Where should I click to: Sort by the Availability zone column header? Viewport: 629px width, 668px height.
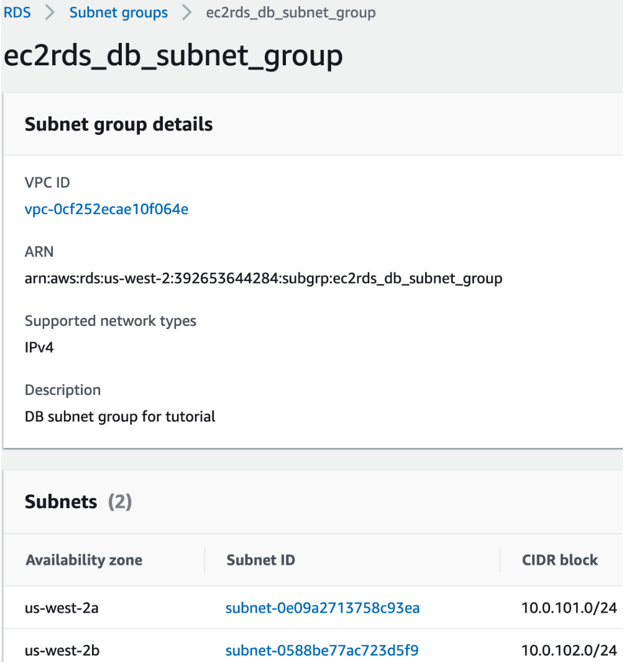(x=84, y=560)
